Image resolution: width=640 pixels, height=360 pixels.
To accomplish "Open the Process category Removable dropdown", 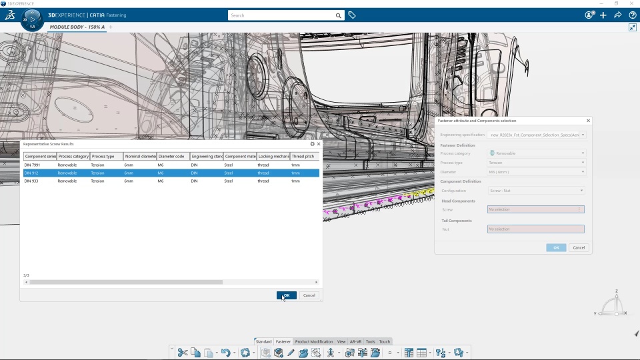I will tap(537, 153).
